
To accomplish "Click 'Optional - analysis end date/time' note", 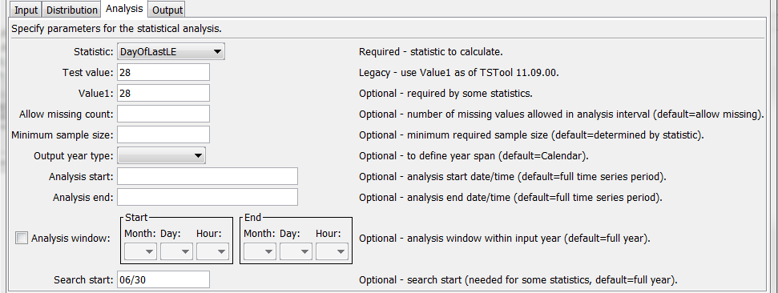I will tap(511, 198).
